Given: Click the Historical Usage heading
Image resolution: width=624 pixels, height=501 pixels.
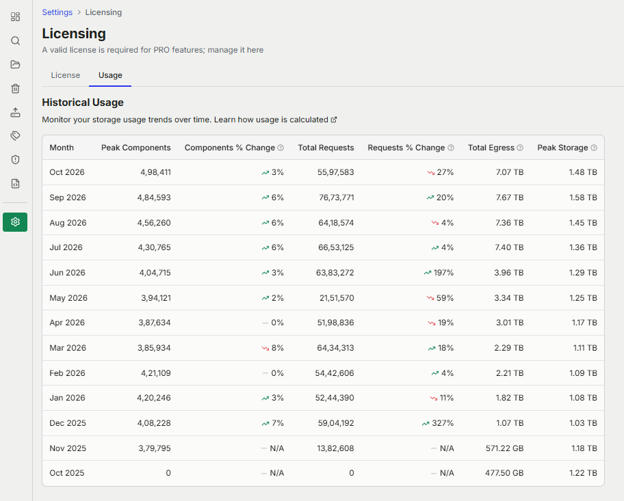Looking at the screenshot, I should tap(83, 103).
